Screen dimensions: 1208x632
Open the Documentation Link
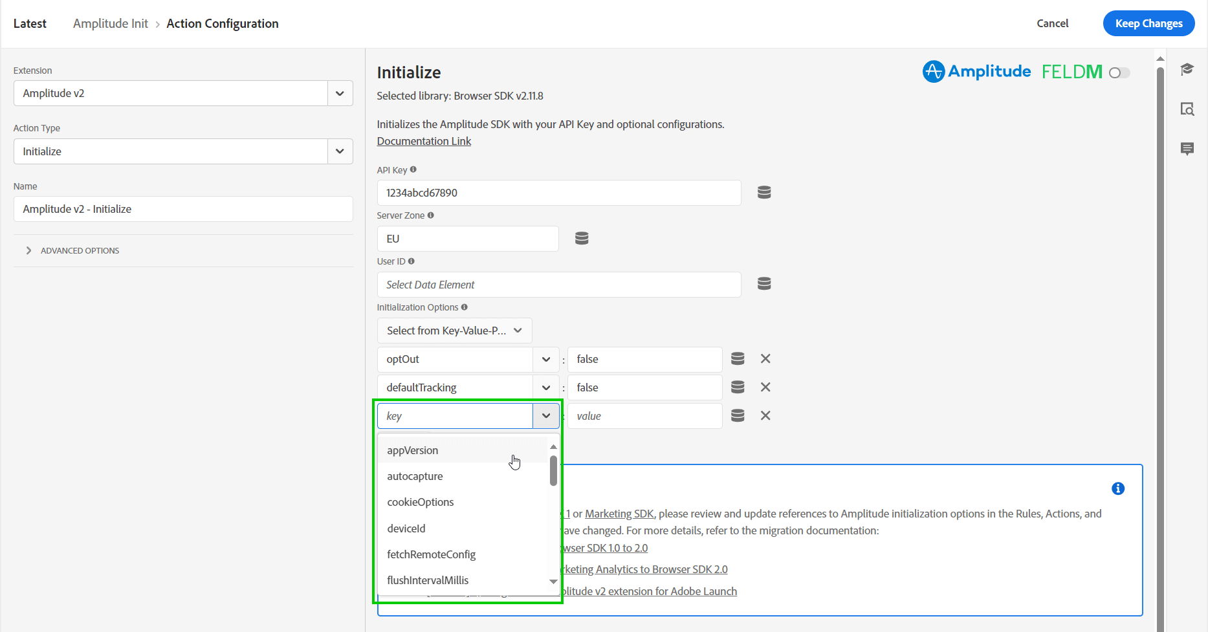424,141
